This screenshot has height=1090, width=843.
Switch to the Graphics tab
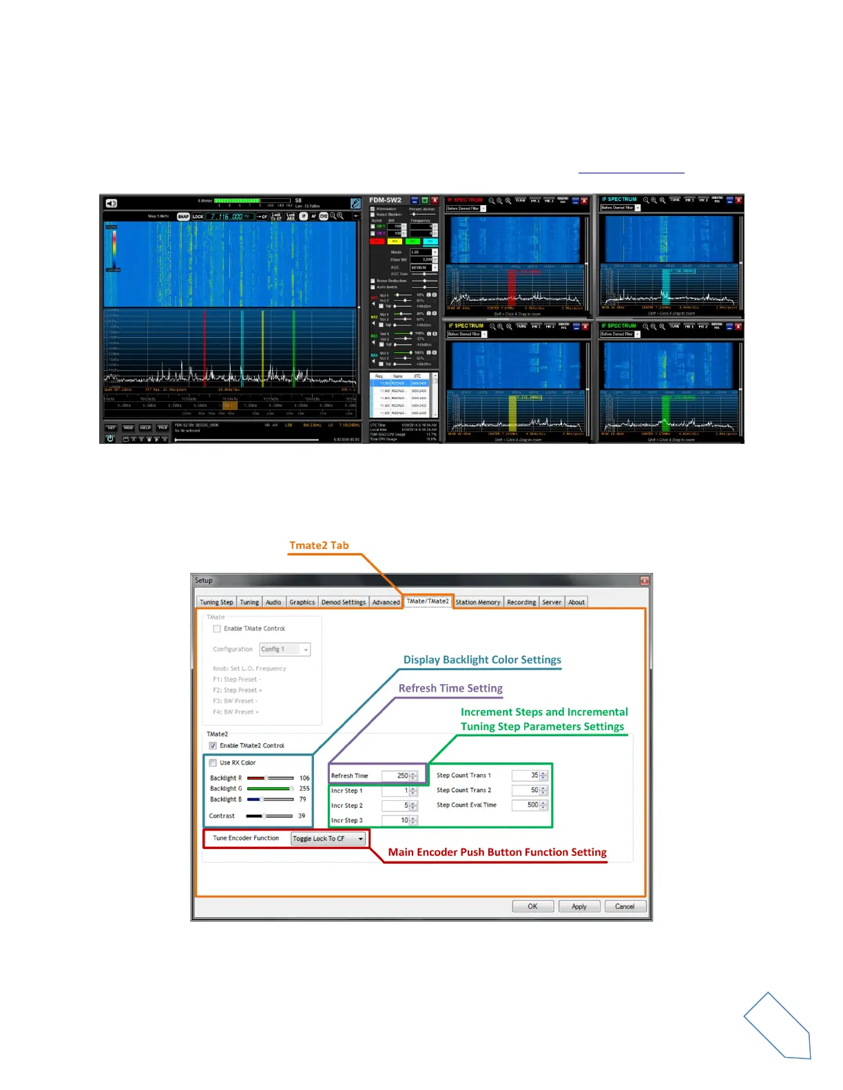coord(302,602)
